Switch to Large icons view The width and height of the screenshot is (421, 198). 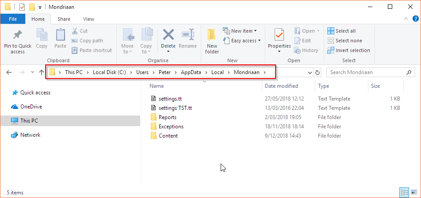pos(413,192)
